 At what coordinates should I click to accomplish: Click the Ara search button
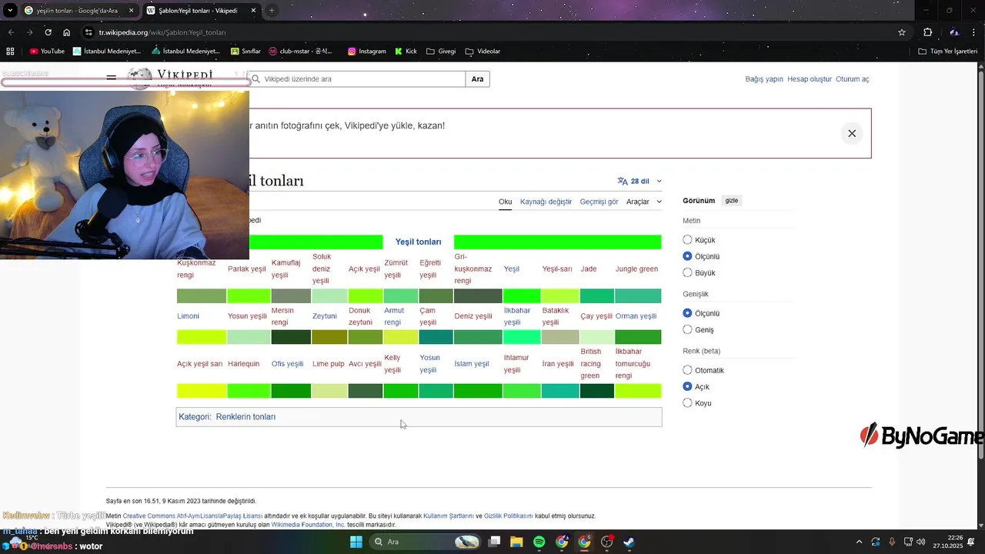tap(478, 79)
